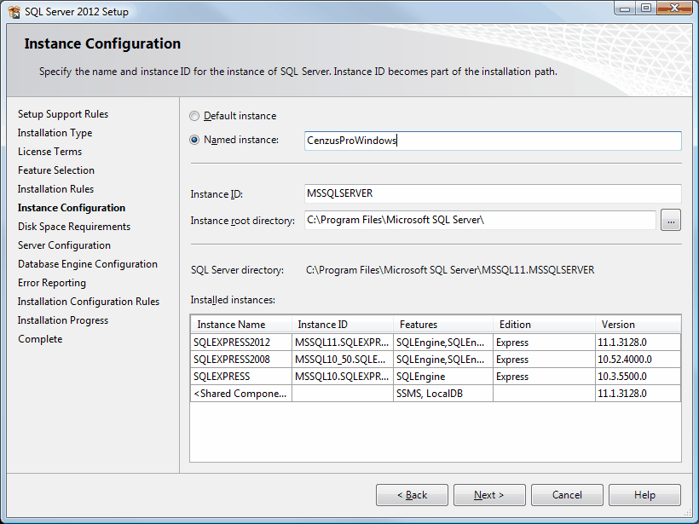Click the MSSQL11.SQLEXPR... instance ID cell

[x=343, y=343]
